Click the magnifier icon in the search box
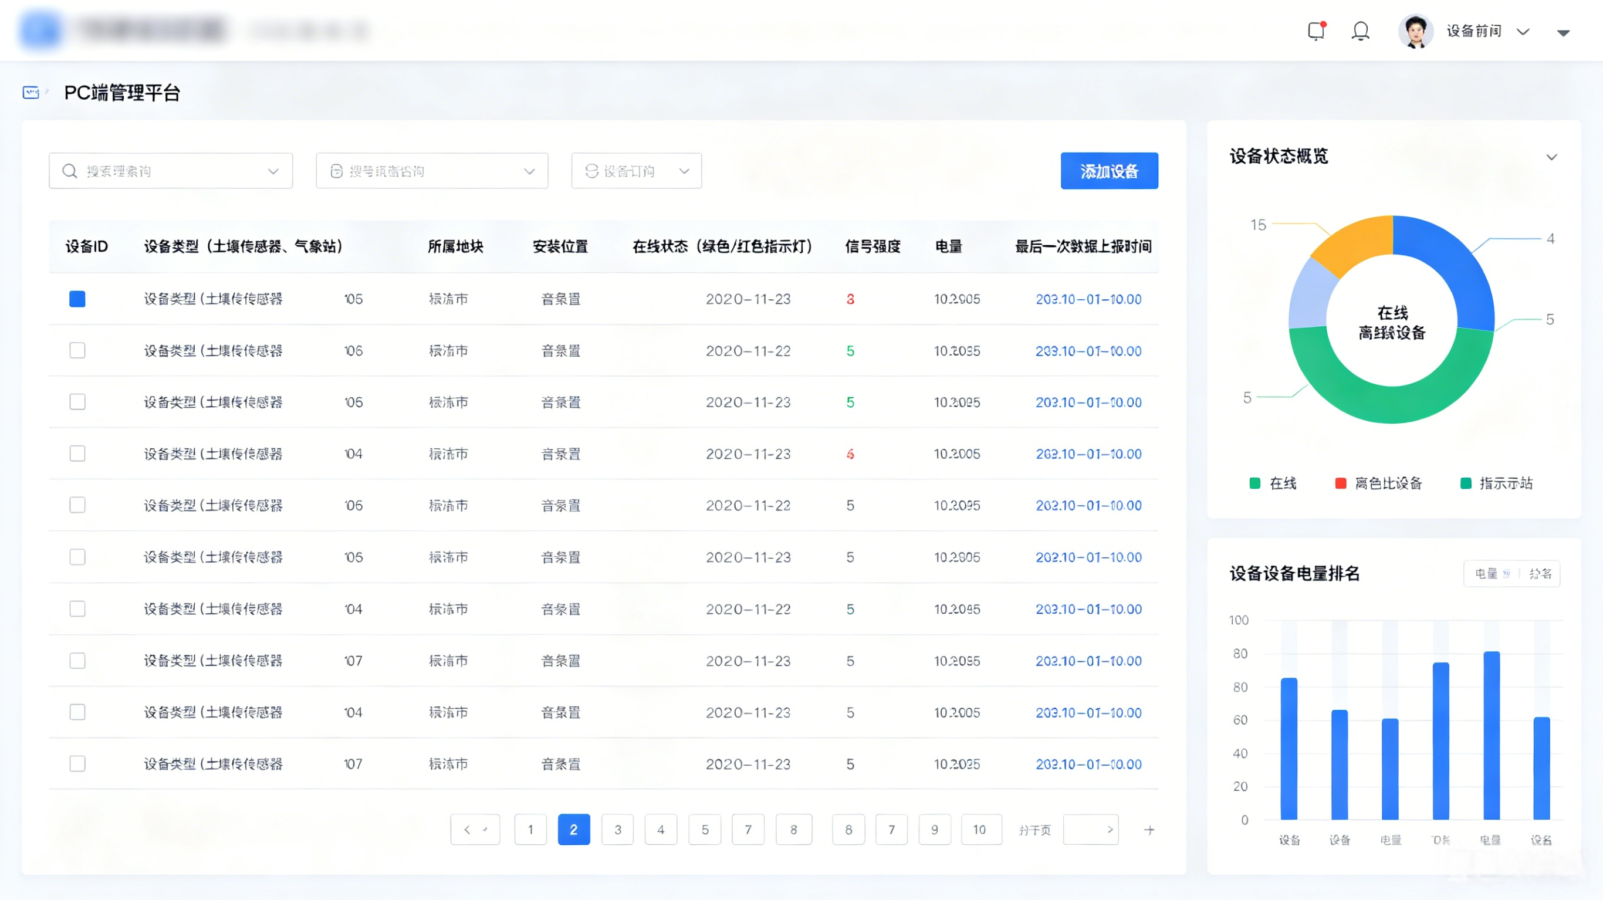 [x=70, y=171]
